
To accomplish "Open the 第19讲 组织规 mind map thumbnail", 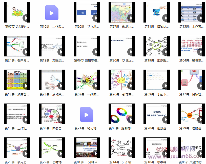I will pyautogui.click(x=156, y=46).
